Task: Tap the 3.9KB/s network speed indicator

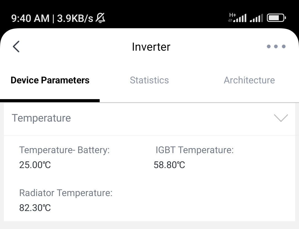Action: pos(75,19)
